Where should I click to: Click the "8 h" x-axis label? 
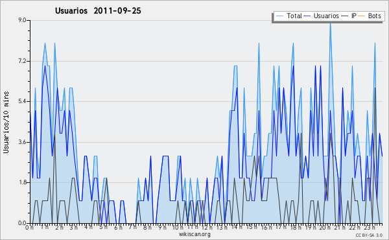click(x=147, y=228)
